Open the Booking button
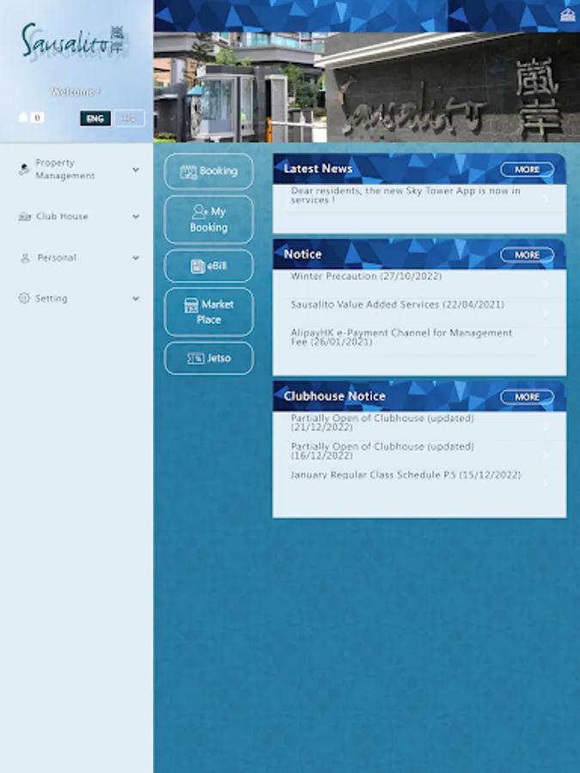The image size is (580, 773). (209, 171)
